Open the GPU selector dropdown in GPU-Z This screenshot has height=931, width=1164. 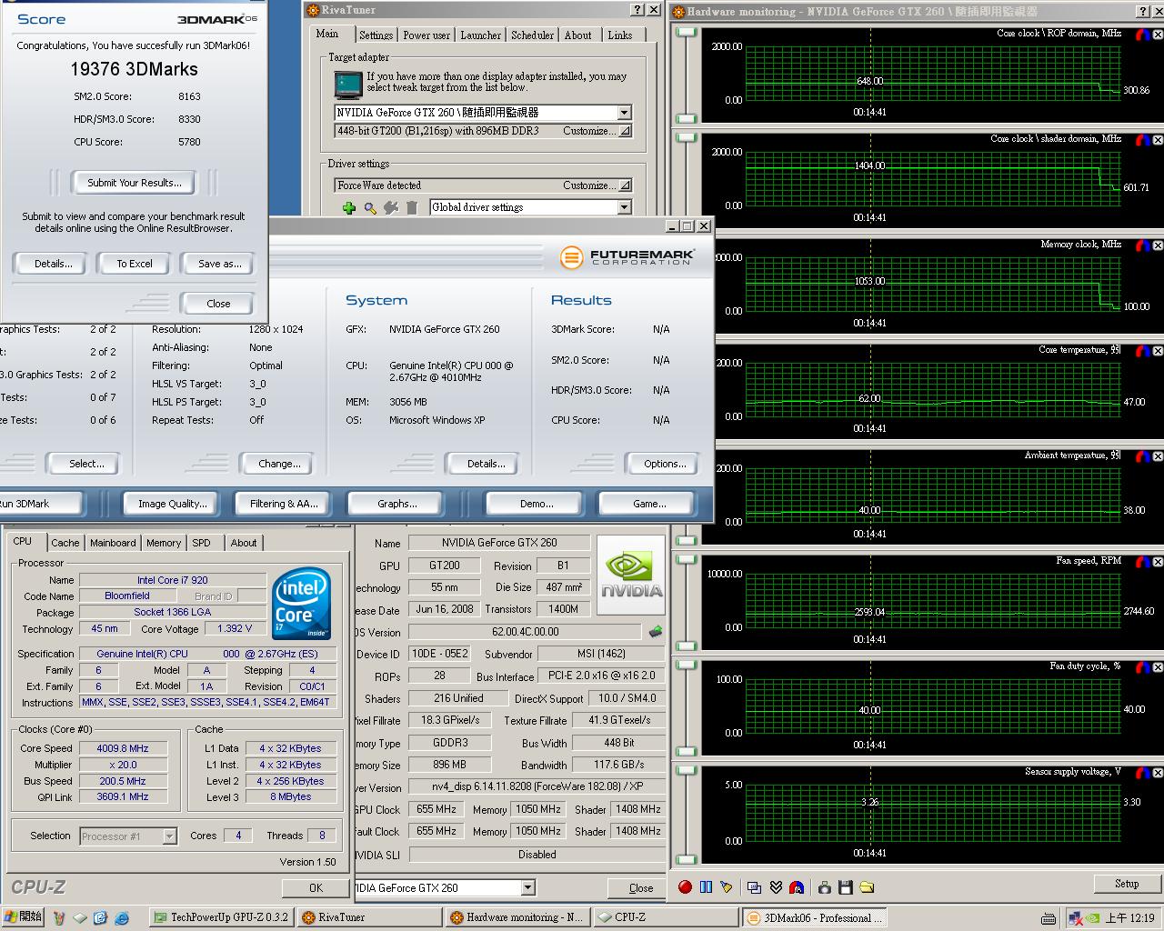(527, 888)
